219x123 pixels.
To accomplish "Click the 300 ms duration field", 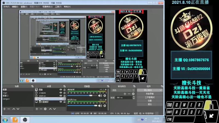I will 124,98.
